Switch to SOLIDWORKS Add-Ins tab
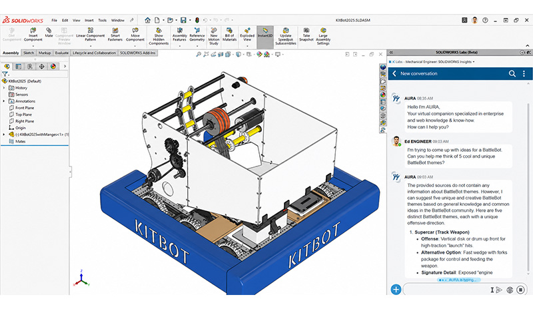533x309 pixels. [138, 53]
